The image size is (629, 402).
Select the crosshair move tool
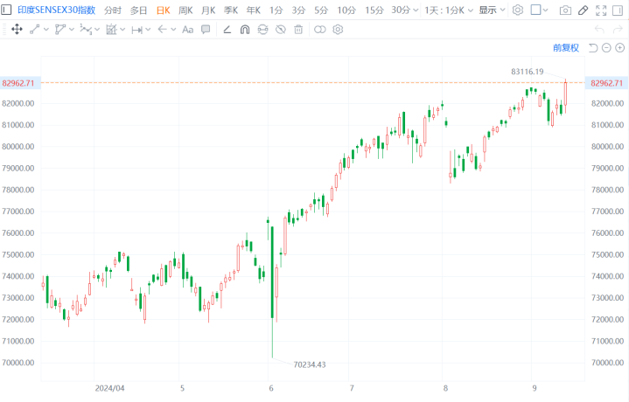(17, 29)
